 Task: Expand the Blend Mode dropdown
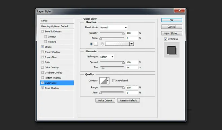coord(114,27)
